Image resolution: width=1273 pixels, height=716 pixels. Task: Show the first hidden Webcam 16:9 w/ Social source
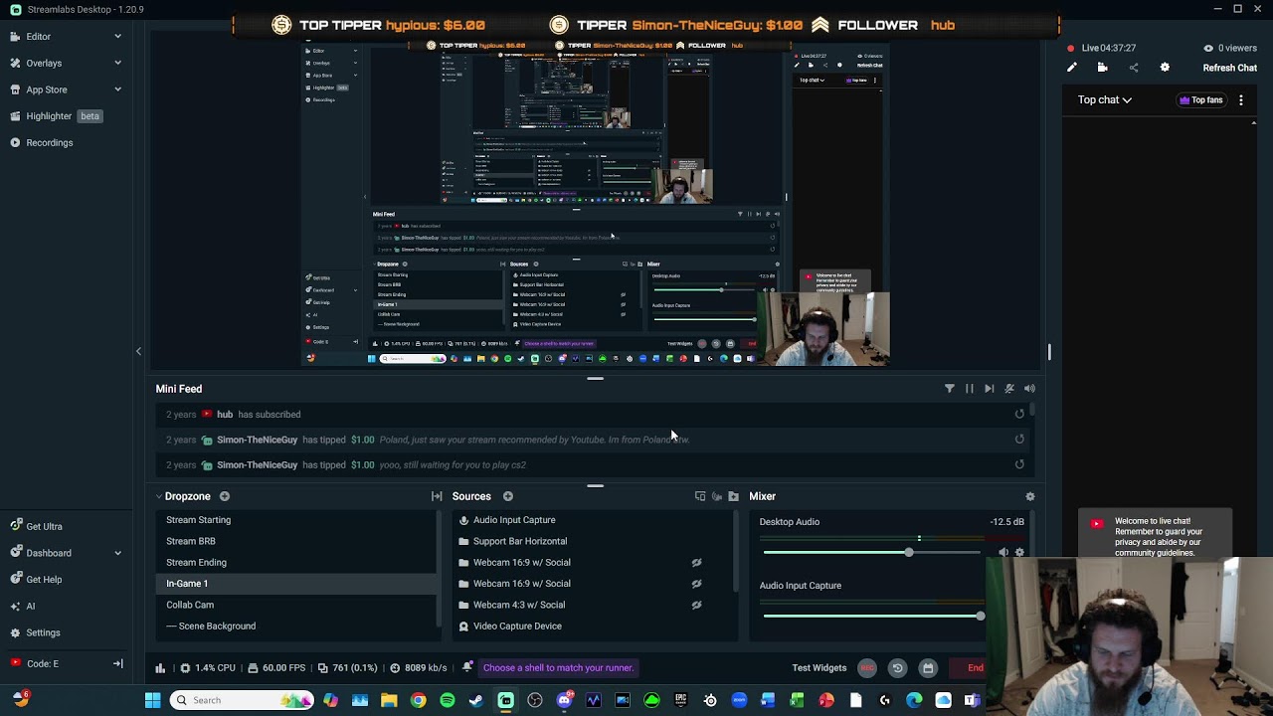tap(696, 563)
